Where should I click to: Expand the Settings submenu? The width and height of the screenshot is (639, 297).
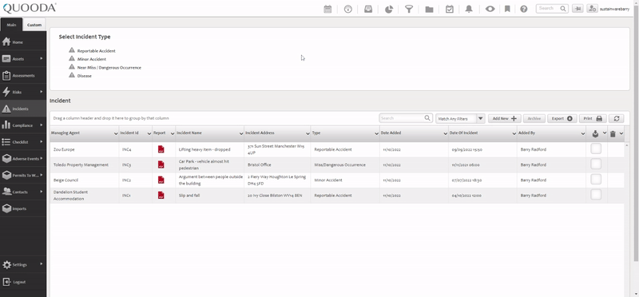click(x=42, y=264)
